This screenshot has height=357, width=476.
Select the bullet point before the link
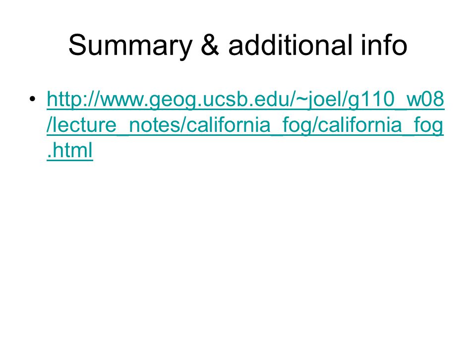[33, 99]
